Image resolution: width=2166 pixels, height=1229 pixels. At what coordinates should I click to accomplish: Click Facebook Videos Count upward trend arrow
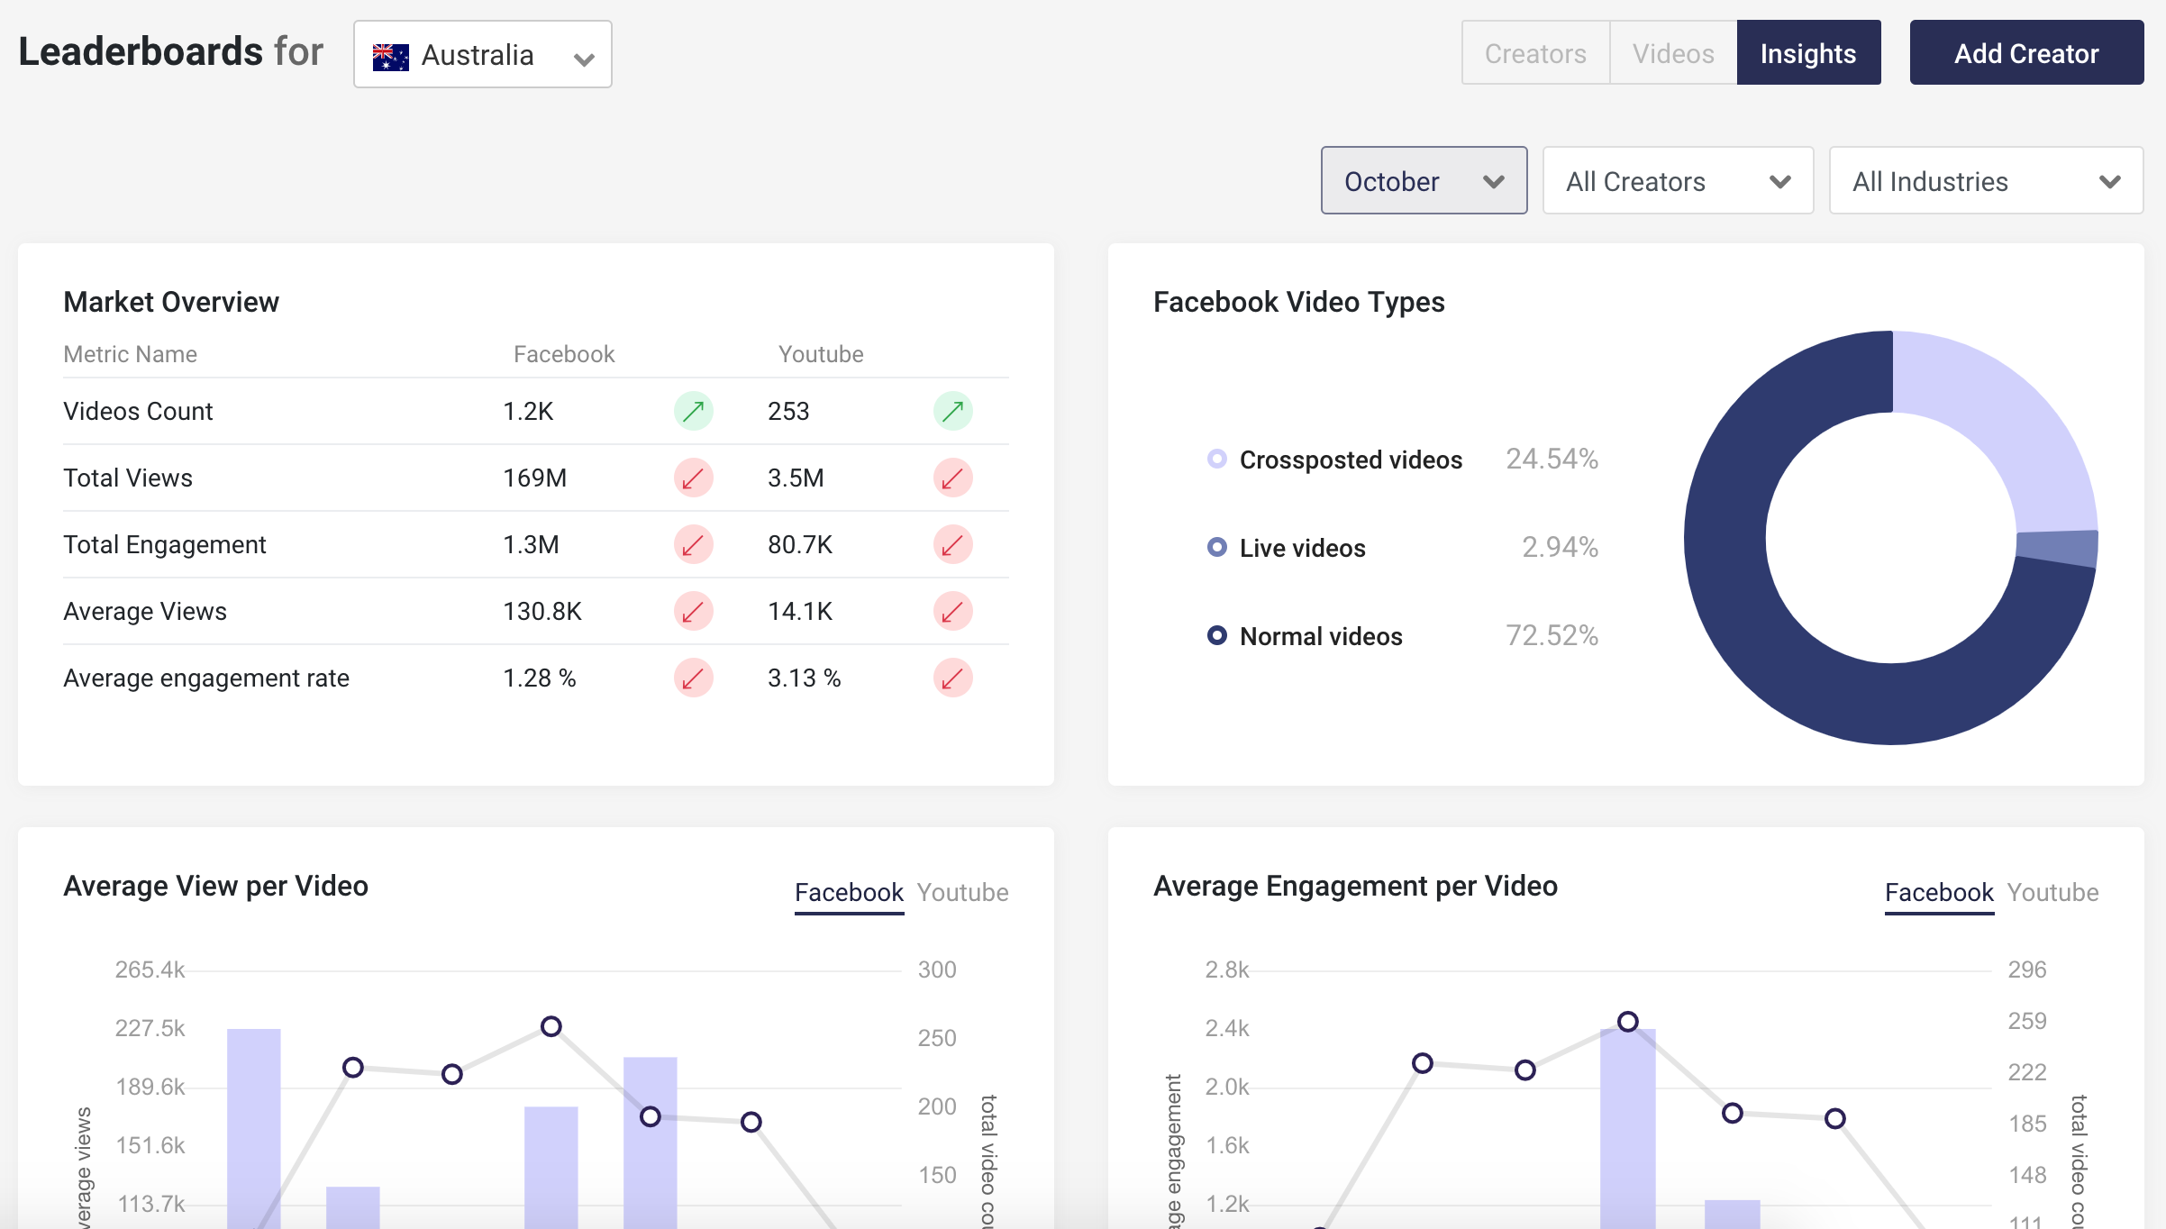pos(693,412)
